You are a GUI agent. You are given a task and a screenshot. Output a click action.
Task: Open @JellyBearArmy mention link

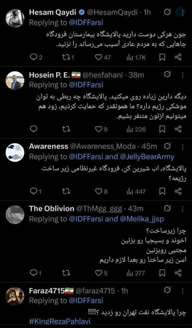tap(147, 157)
